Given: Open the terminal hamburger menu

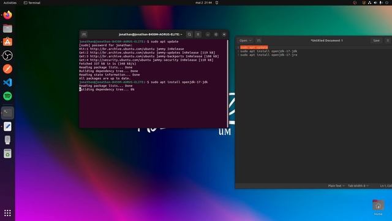Looking at the screenshot, I should (198, 34).
